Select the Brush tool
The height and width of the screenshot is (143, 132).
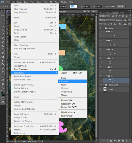point(3,42)
